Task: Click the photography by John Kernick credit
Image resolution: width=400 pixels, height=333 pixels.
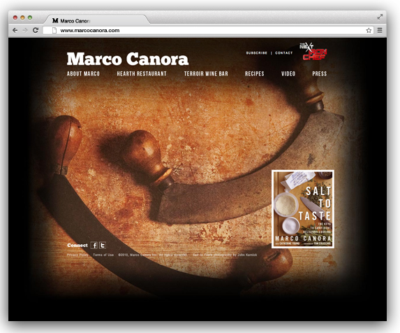Action: pyautogui.click(x=225, y=255)
